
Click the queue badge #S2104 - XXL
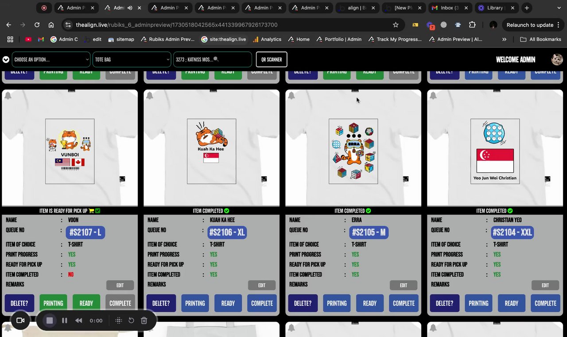point(513,232)
